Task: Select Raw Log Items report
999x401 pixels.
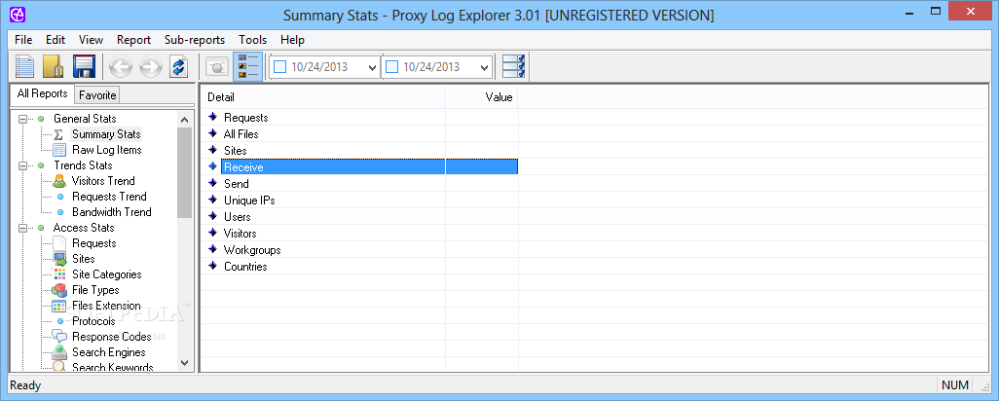Action: click(106, 150)
